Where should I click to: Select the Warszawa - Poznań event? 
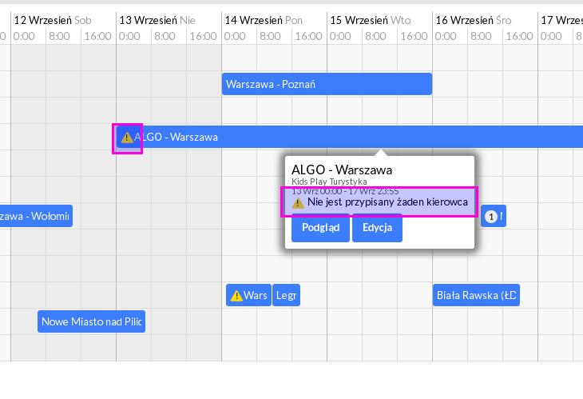point(327,84)
